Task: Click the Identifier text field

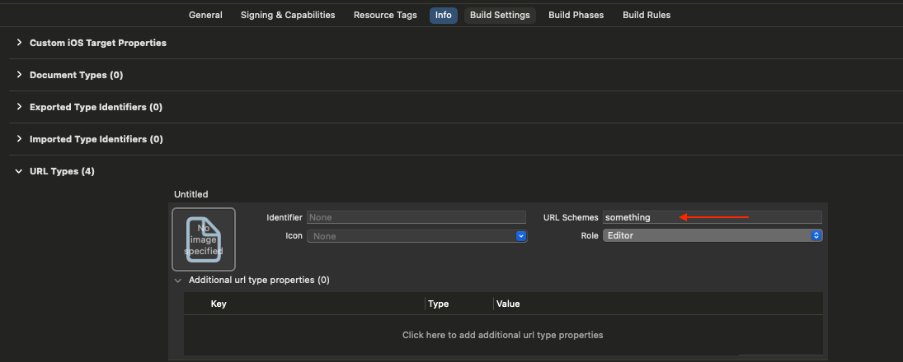Action: click(x=416, y=217)
